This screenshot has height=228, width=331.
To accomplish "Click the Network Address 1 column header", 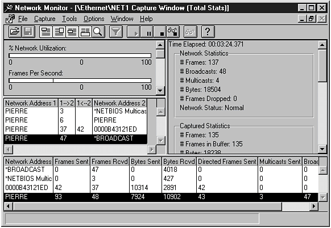I will pyautogui.click(x=31, y=103).
